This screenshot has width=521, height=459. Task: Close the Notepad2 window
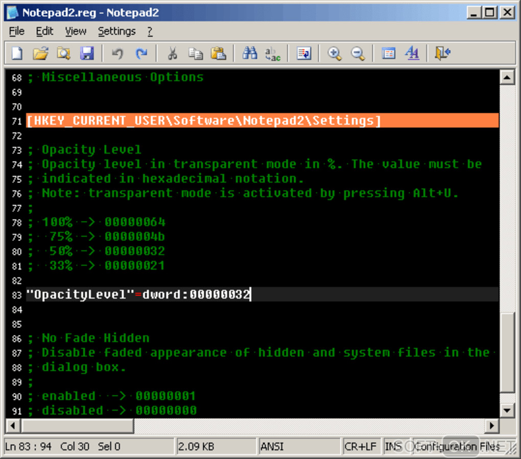507,13
